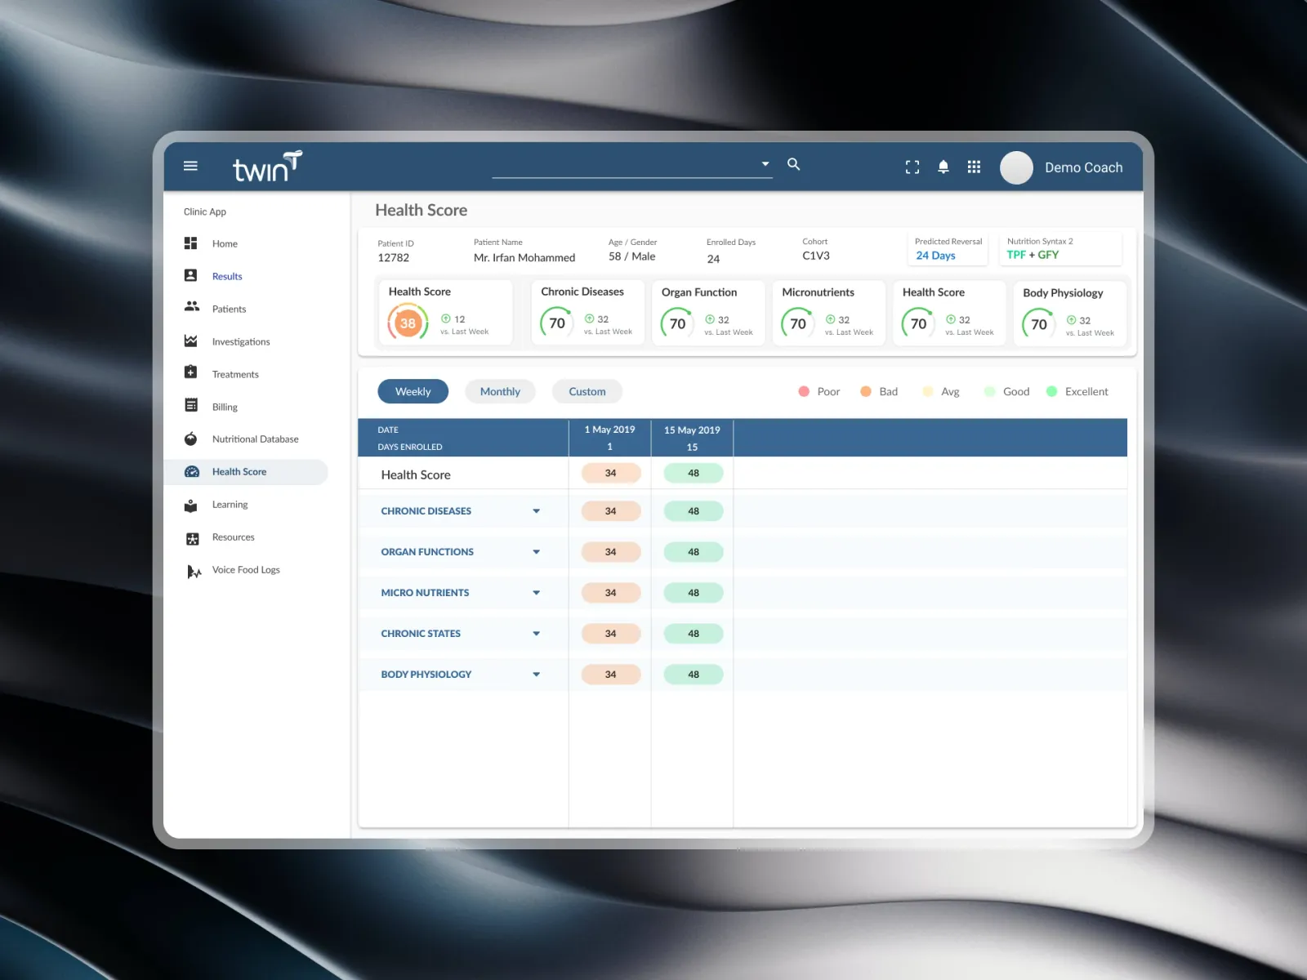Click Health Score row's 34 value
The height and width of the screenshot is (980, 1307).
click(x=610, y=473)
